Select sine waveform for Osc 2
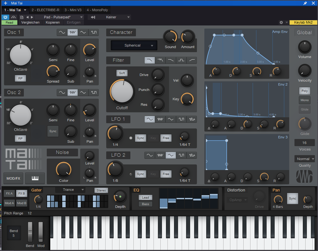This screenshot has height=251, width=318. pyautogui.click(x=62, y=92)
